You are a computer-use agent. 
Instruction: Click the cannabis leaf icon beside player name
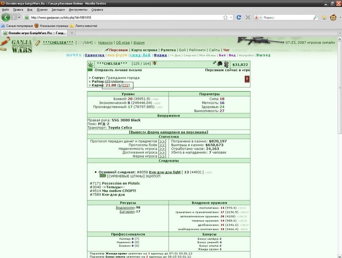[90, 64]
